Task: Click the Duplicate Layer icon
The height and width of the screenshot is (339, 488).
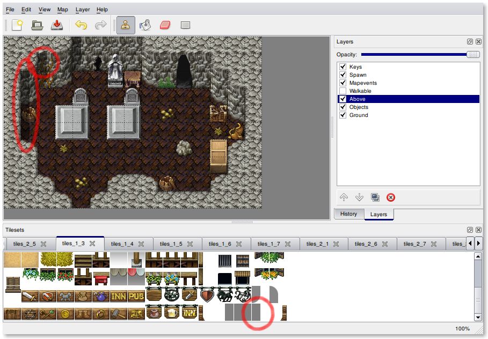Action: tap(376, 197)
